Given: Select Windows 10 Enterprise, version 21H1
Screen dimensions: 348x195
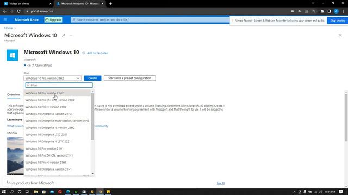Looking at the screenshot, I should (57, 170).
